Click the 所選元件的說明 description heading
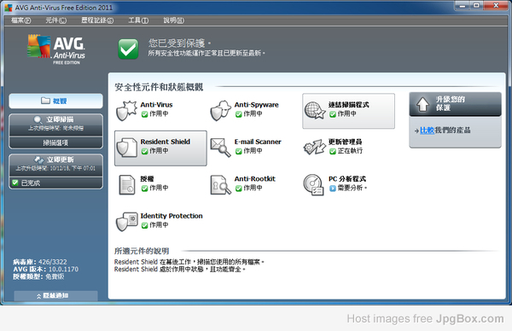Screen dimensions: 512x331 click(x=142, y=251)
